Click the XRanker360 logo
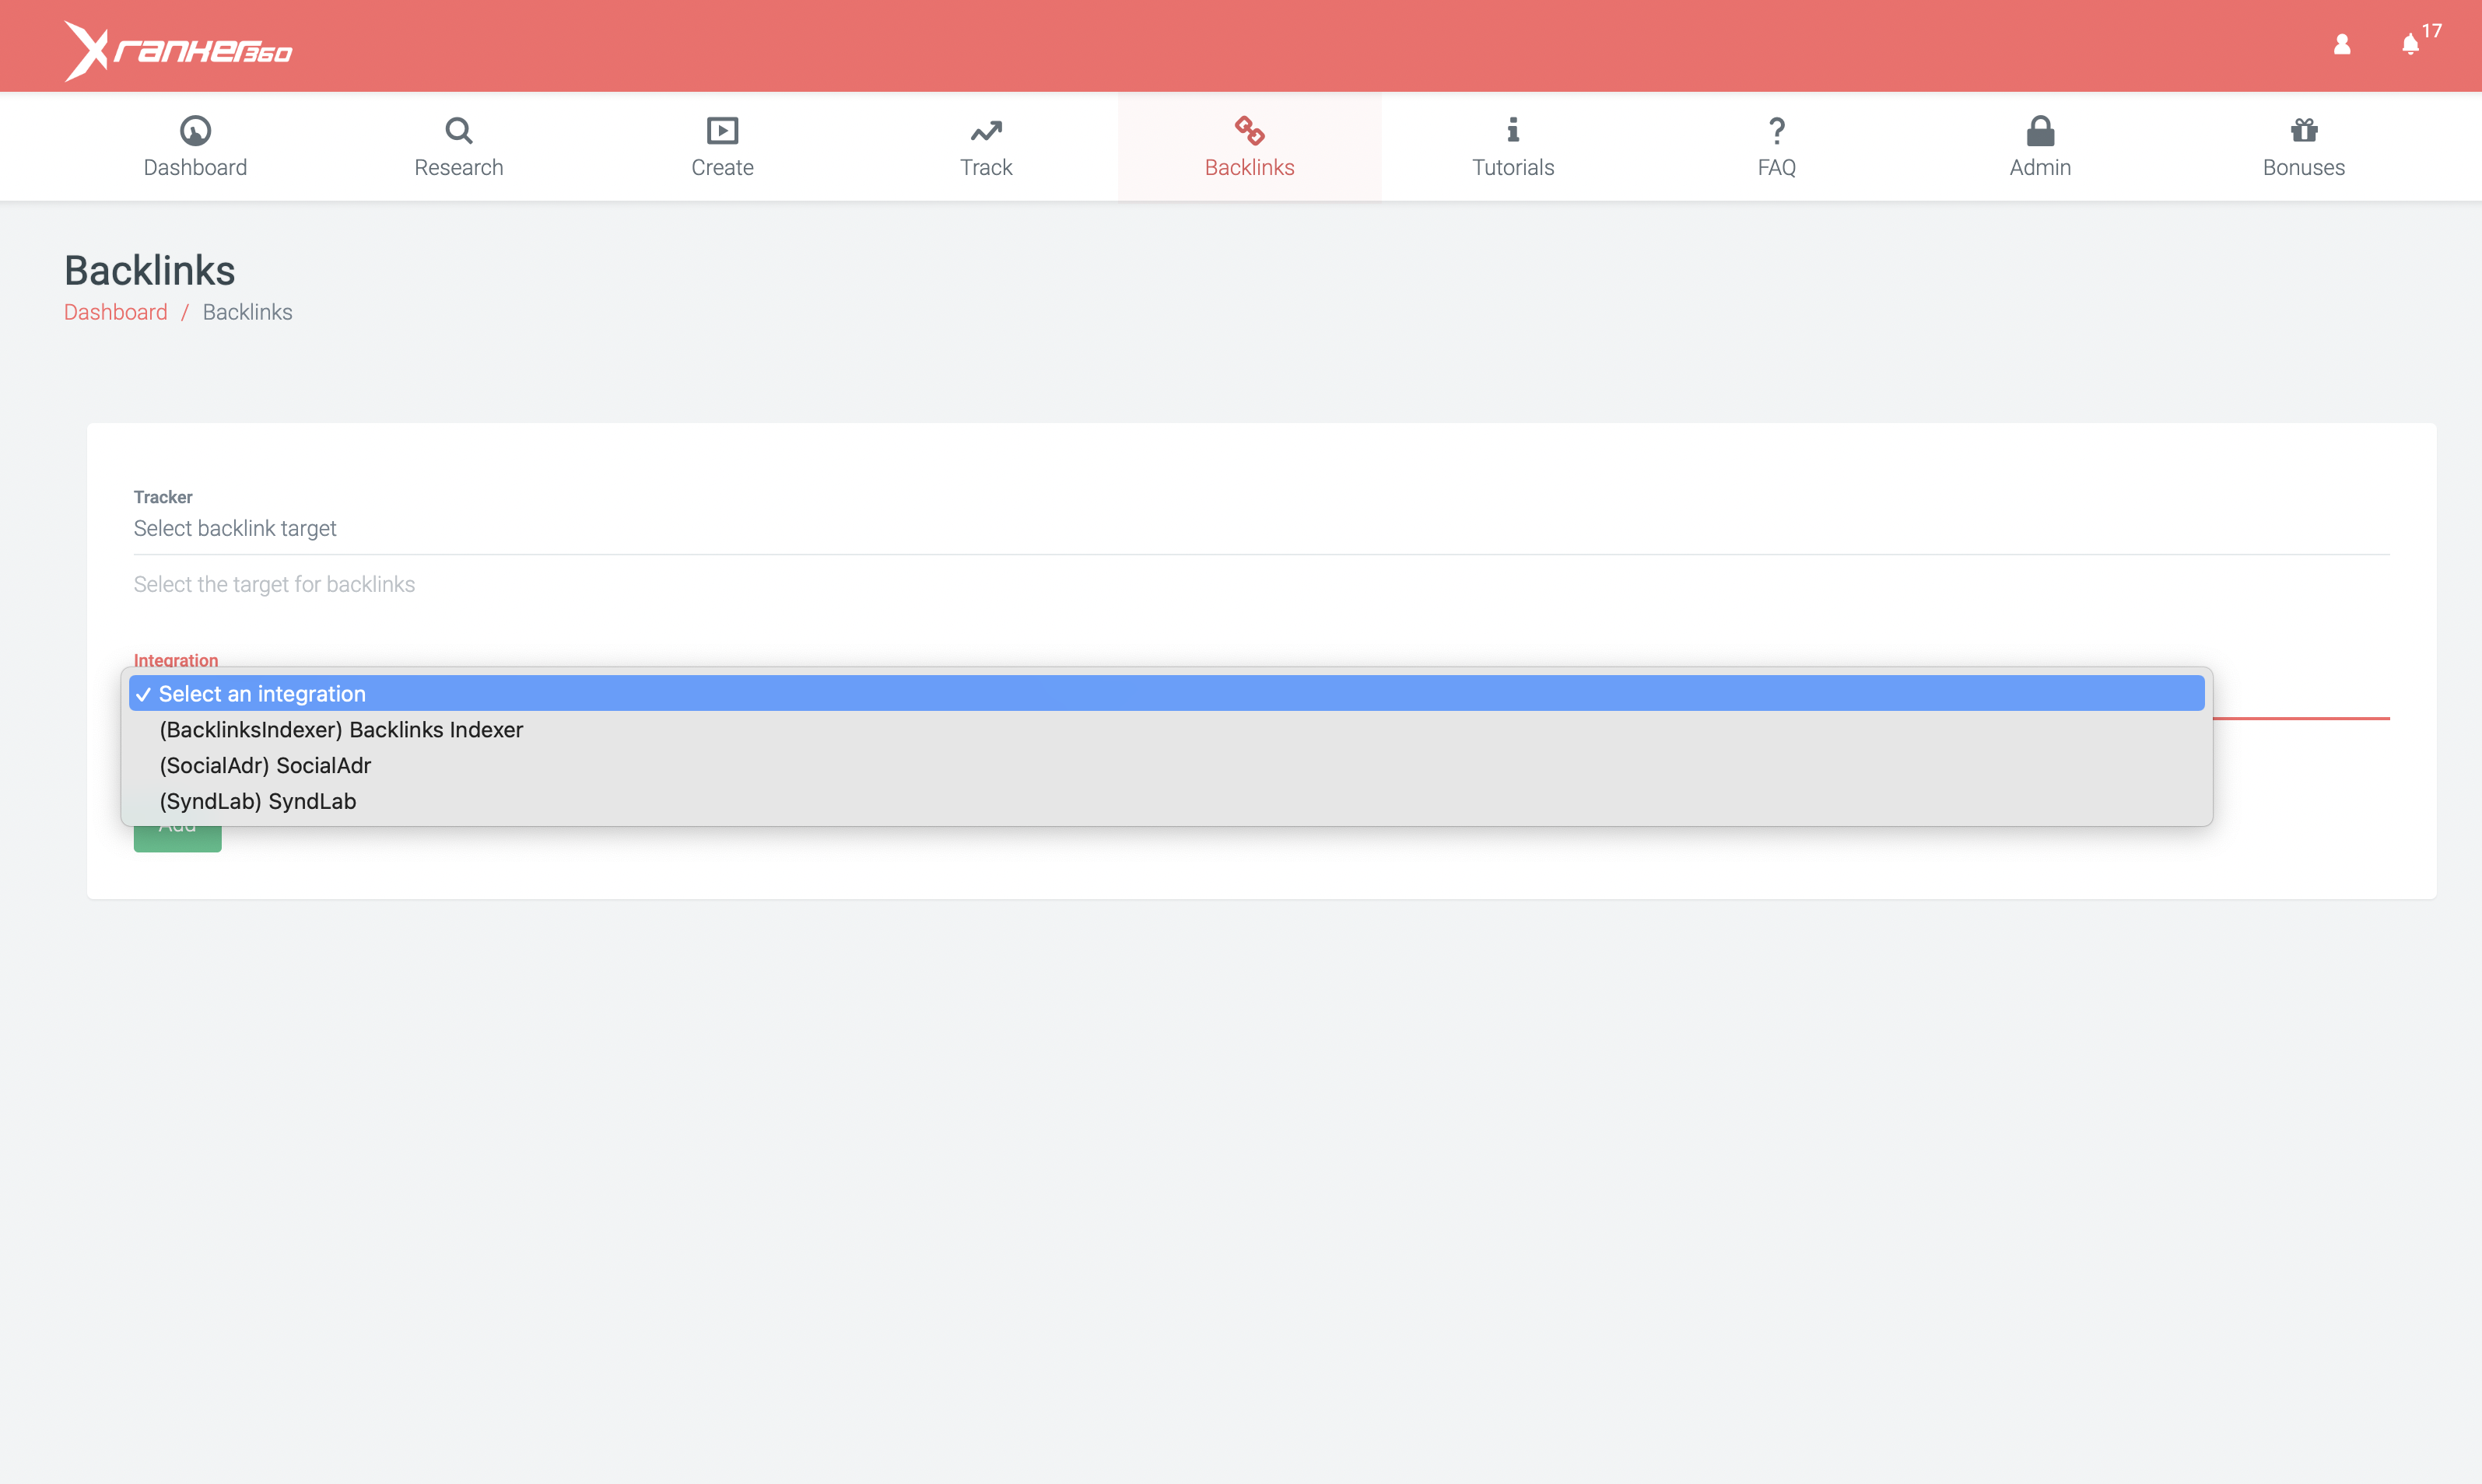Screen dimensions: 2482x1484 point(178,50)
